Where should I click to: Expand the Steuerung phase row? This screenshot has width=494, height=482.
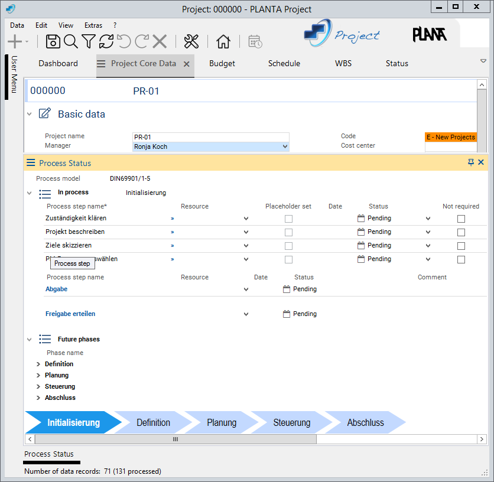click(x=38, y=386)
